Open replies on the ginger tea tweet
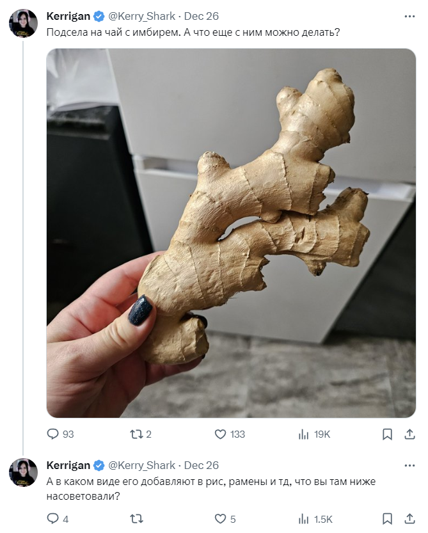Image resolution: width=428 pixels, height=533 pixels. (x=60, y=434)
